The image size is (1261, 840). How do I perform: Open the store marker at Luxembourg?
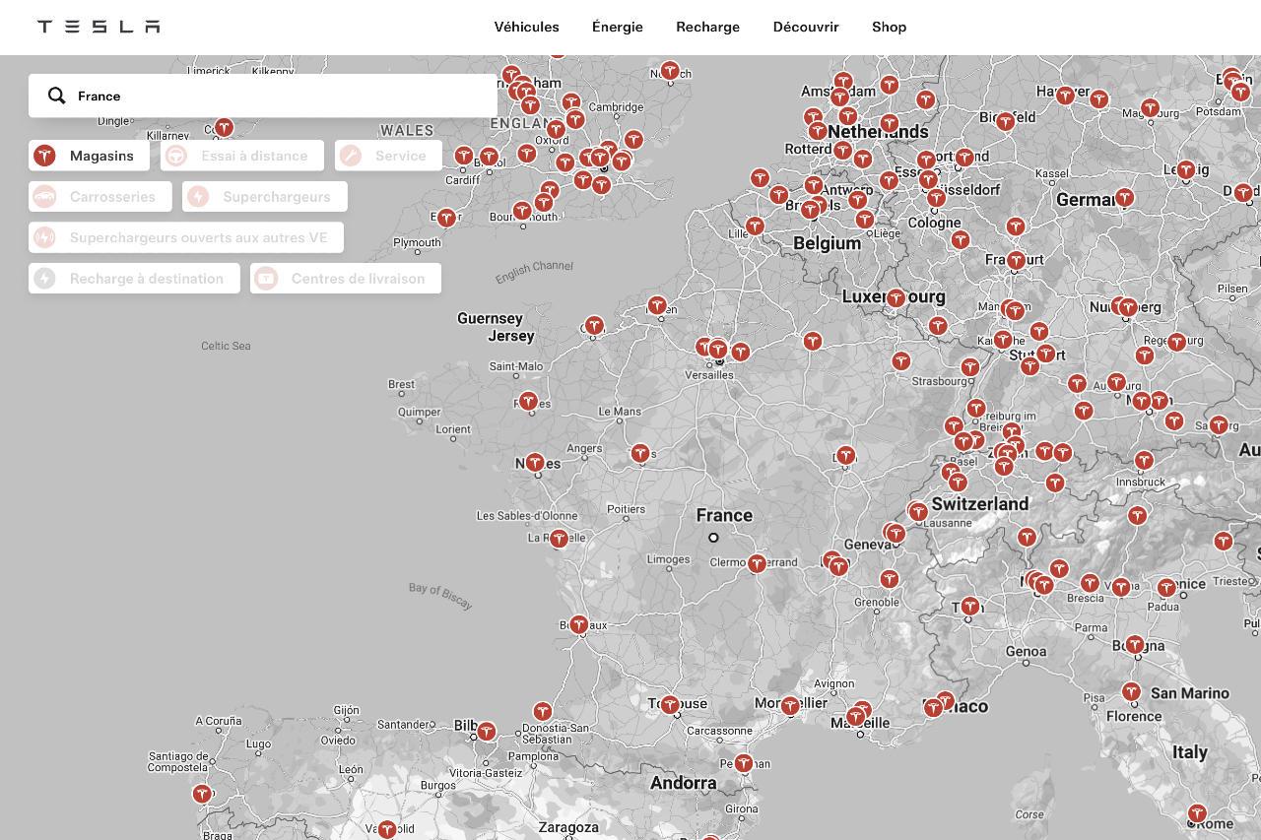(x=896, y=297)
